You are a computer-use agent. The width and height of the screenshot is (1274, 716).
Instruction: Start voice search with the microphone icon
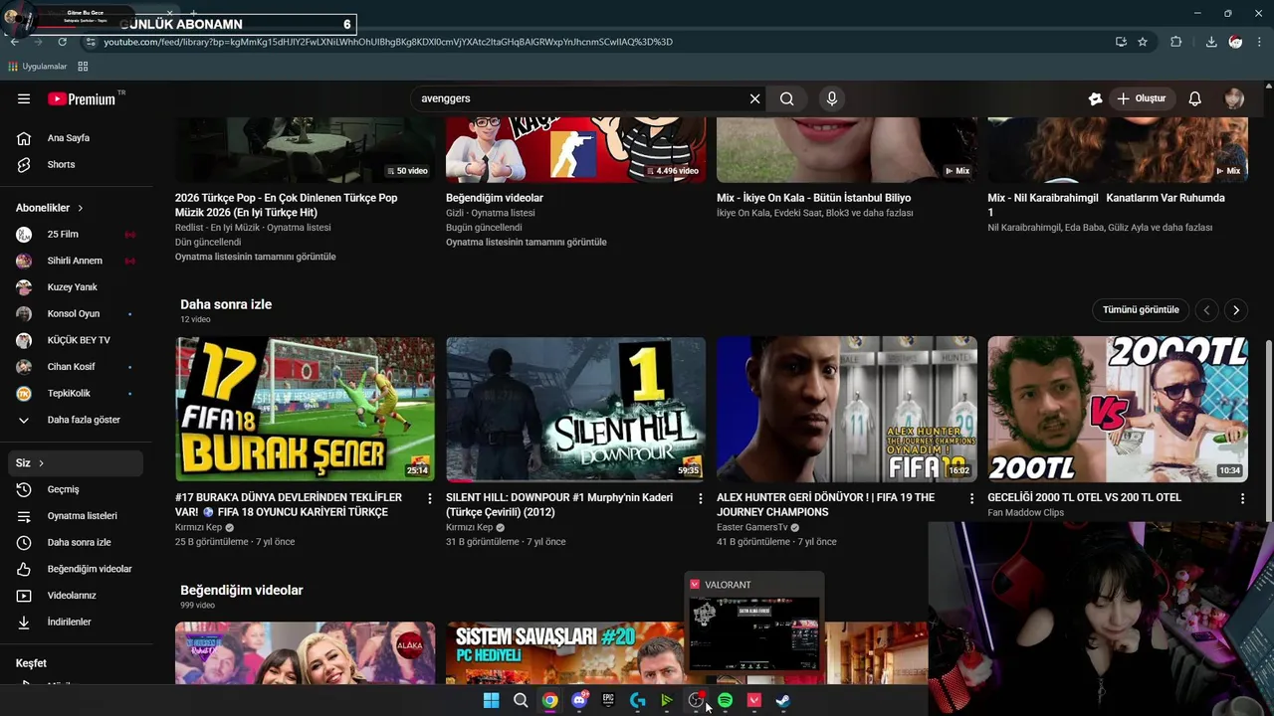point(832,98)
